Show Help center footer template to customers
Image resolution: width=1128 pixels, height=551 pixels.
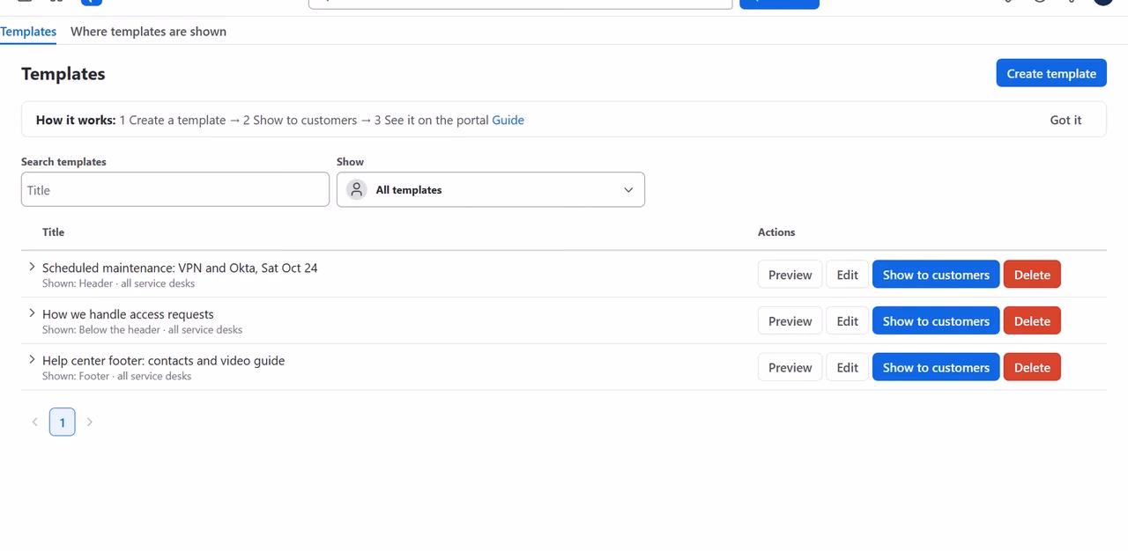[936, 367]
